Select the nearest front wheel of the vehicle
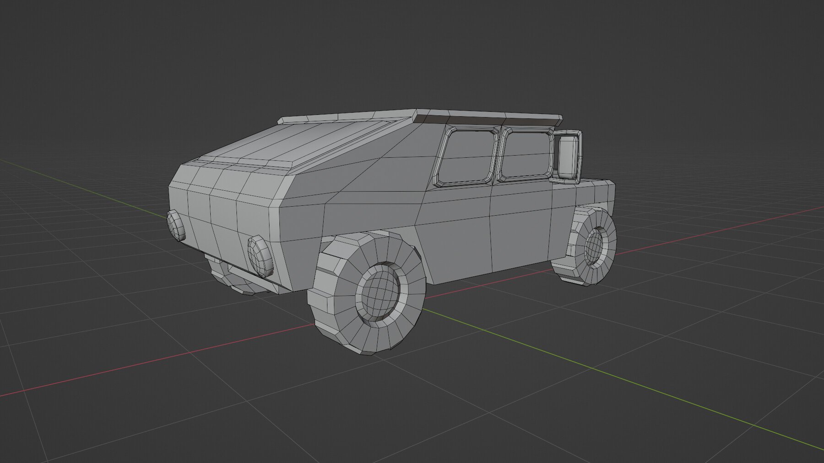 click(x=368, y=293)
